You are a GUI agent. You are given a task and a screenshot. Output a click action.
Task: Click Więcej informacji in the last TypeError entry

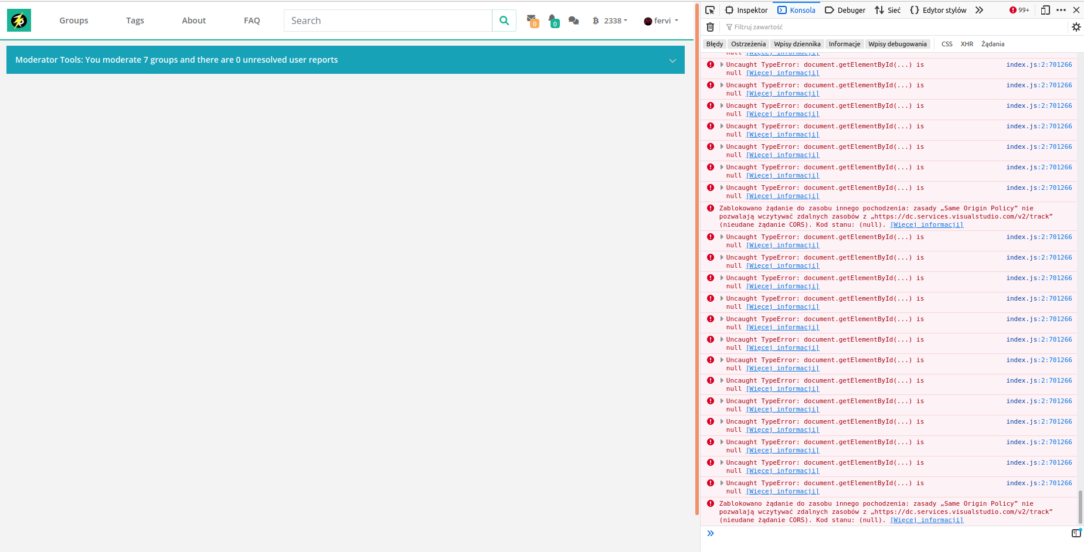point(783,492)
